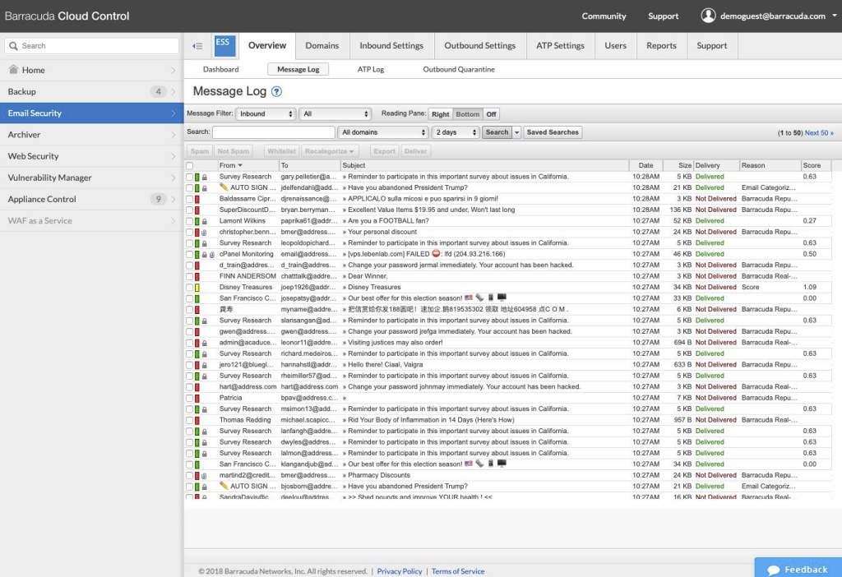The width and height of the screenshot is (842, 577).
Task: Open the Recategorize dropdown
Action: click(329, 151)
